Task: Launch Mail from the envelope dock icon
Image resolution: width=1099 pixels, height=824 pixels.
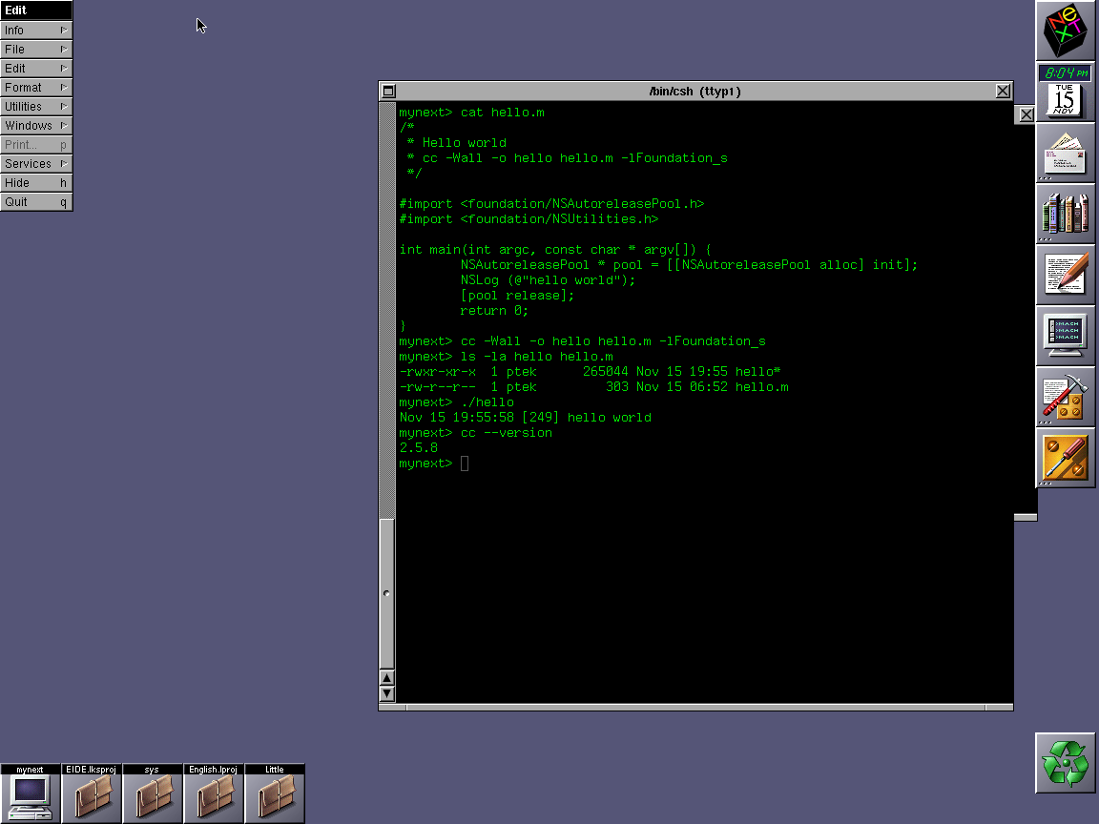Action: point(1066,153)
